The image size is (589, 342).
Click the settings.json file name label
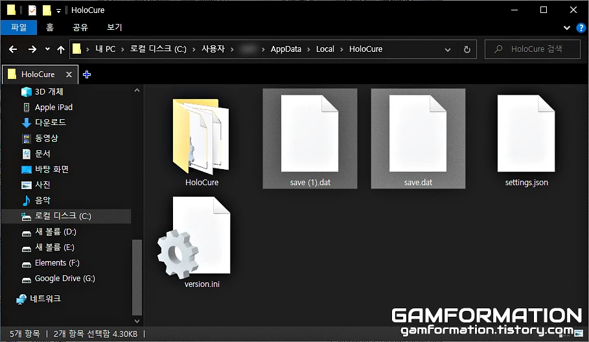[x=526, y=183]
